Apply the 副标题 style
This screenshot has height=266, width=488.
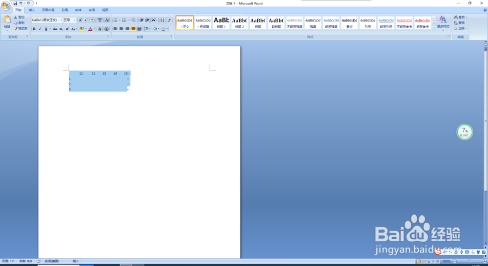point(276,23)
